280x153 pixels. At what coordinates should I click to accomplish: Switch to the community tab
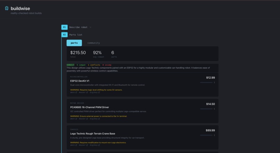[93, 43]
